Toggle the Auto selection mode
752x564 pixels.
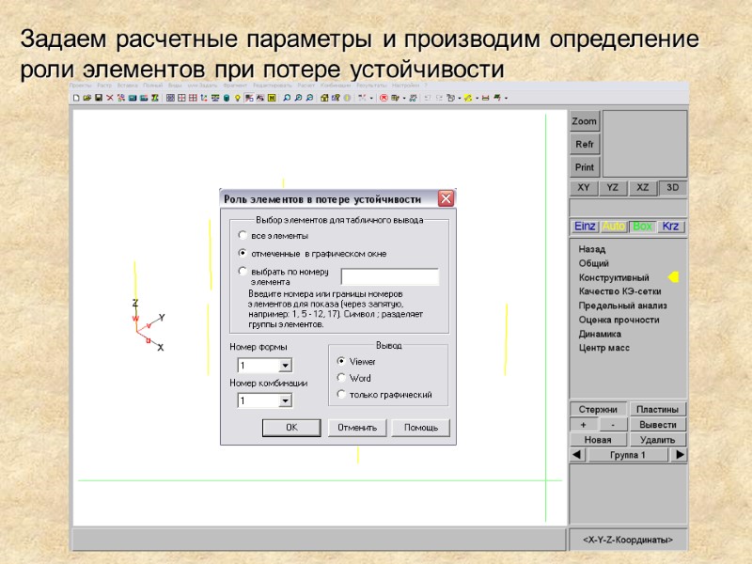point(614,226)
